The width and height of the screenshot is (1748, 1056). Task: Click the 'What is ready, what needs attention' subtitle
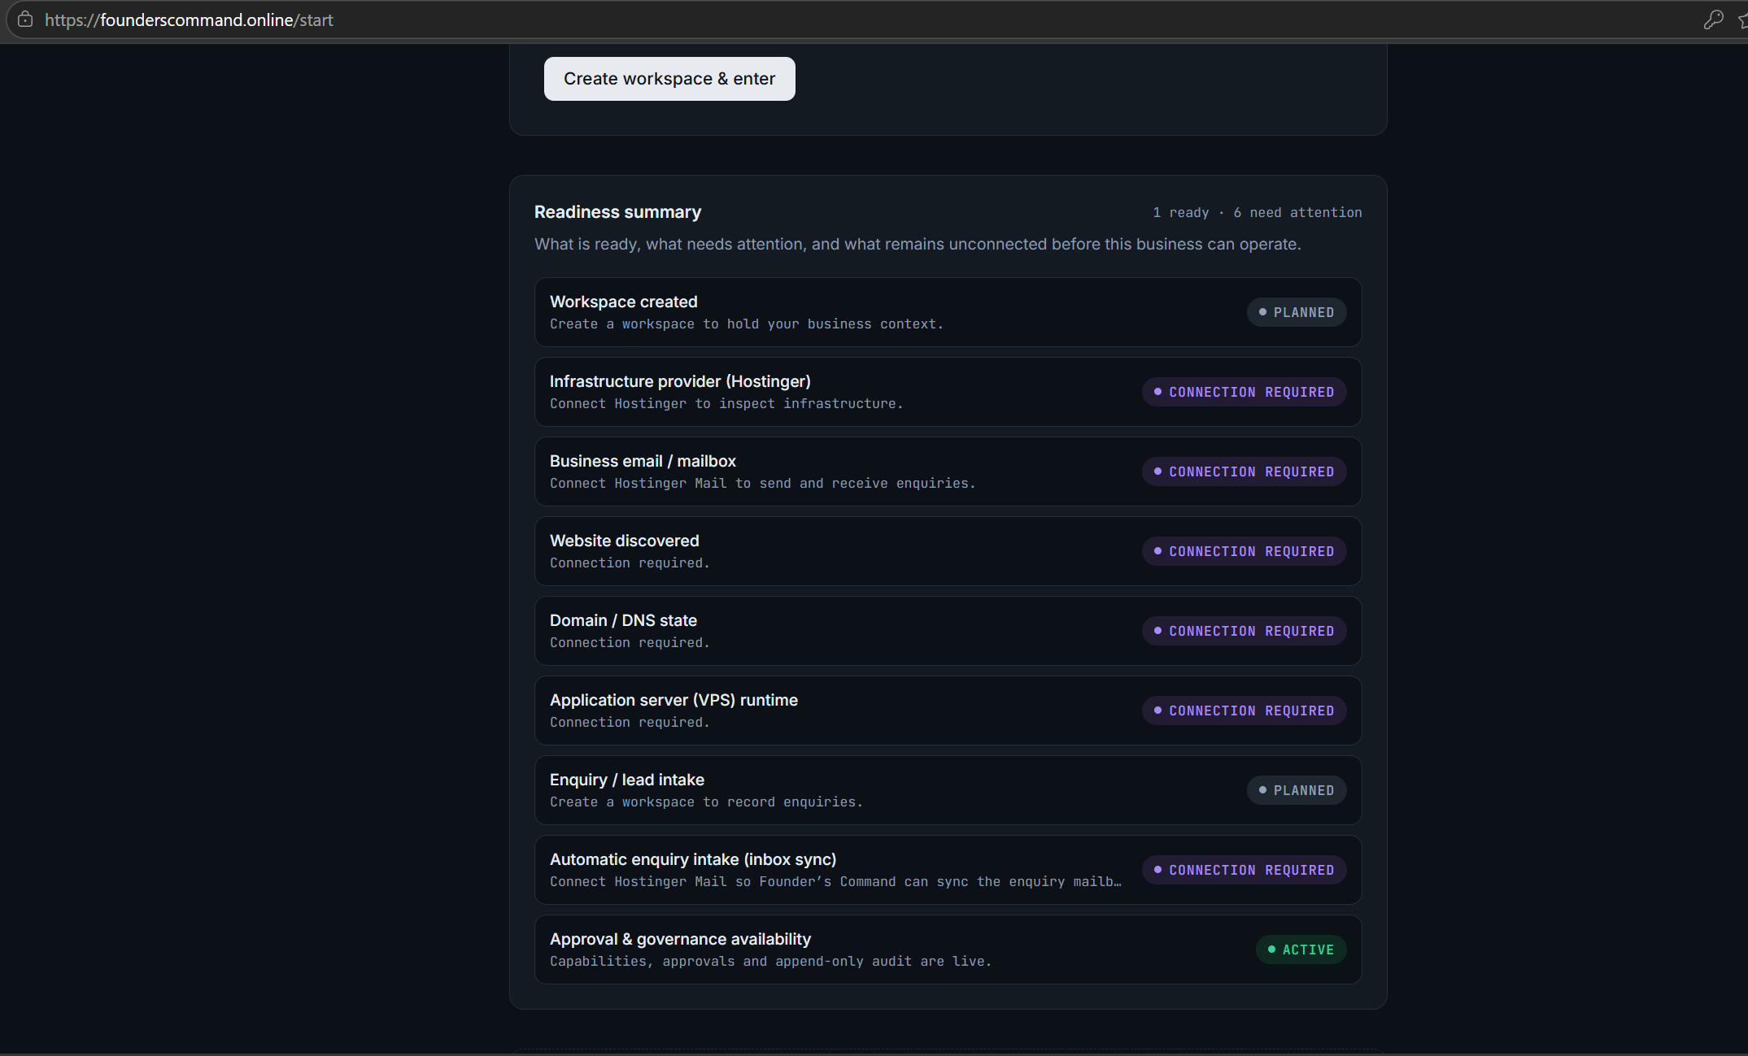coord(918,244)
